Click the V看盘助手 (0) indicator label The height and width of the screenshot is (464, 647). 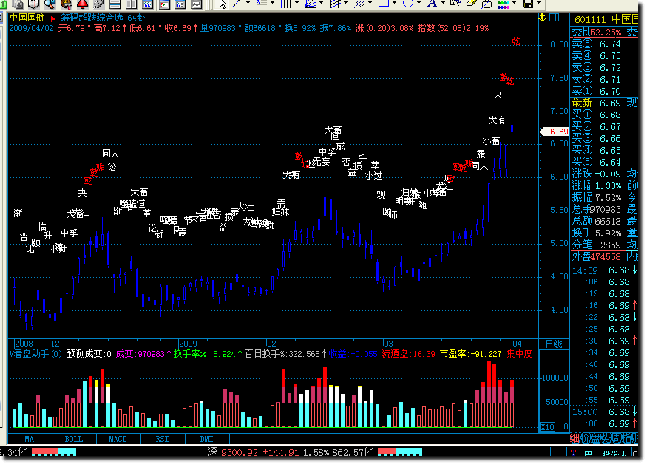pyautogui.click(x=35, y=354)
